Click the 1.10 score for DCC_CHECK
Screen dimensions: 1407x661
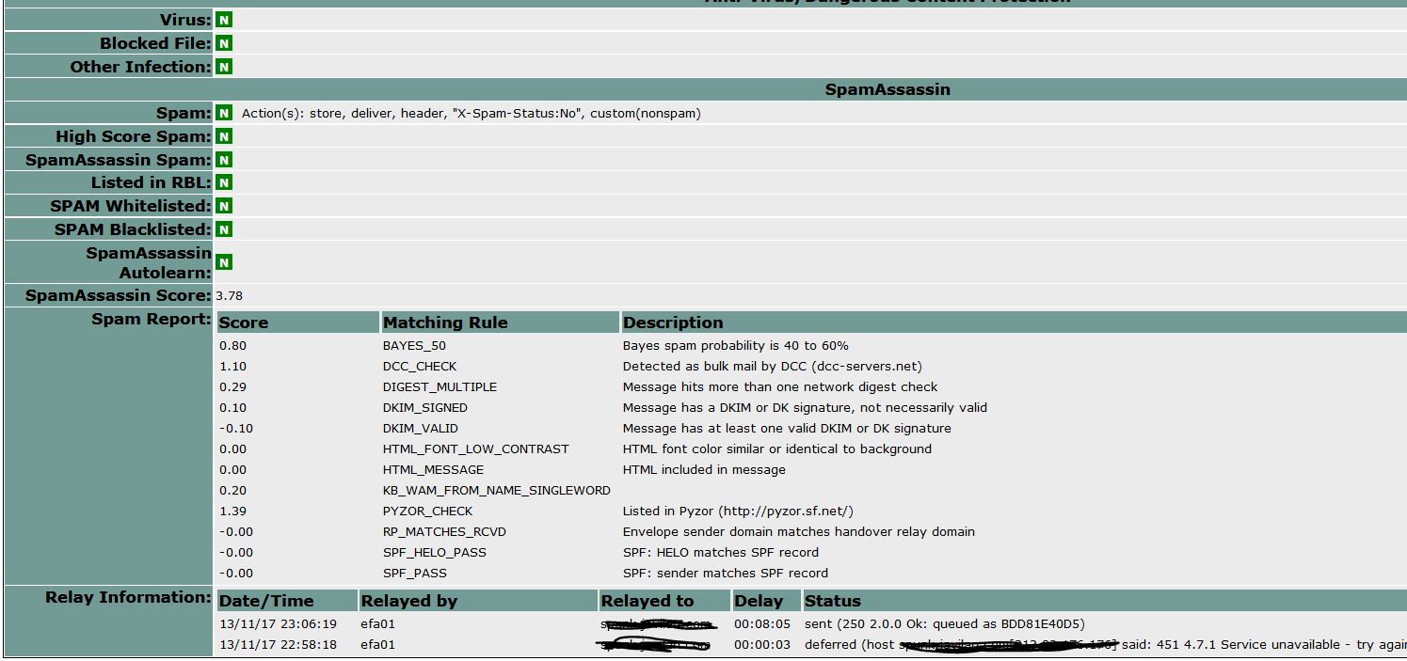coord(232,367)
